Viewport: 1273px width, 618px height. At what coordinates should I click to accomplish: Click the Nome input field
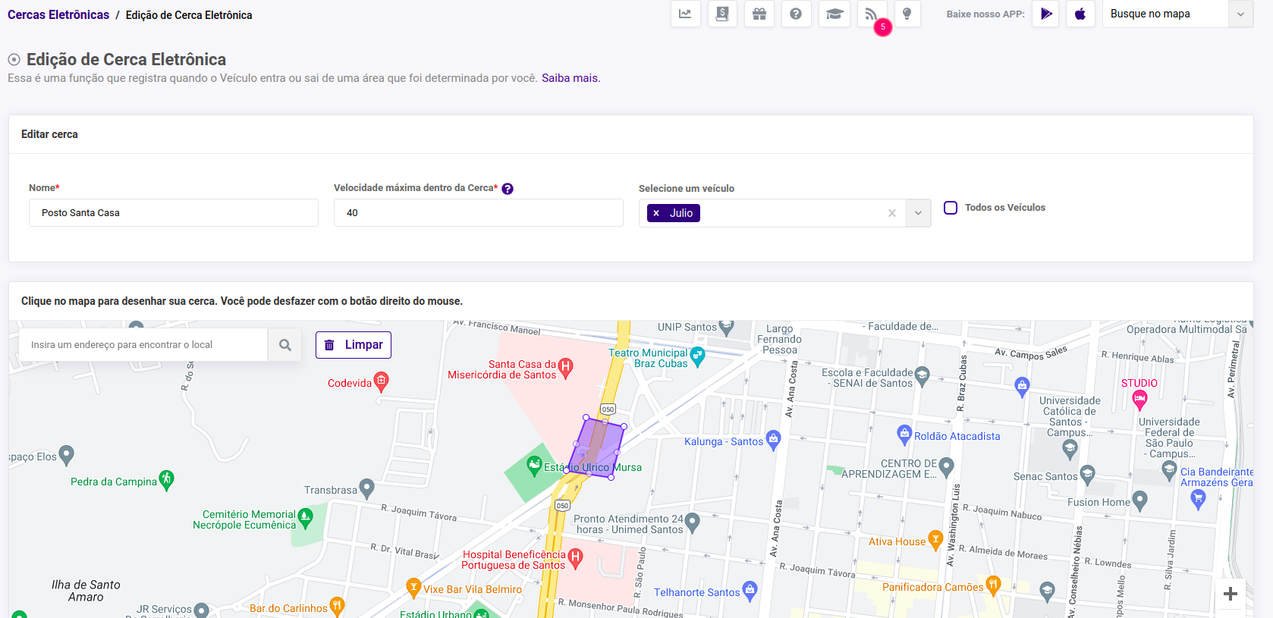pos(173,213)
